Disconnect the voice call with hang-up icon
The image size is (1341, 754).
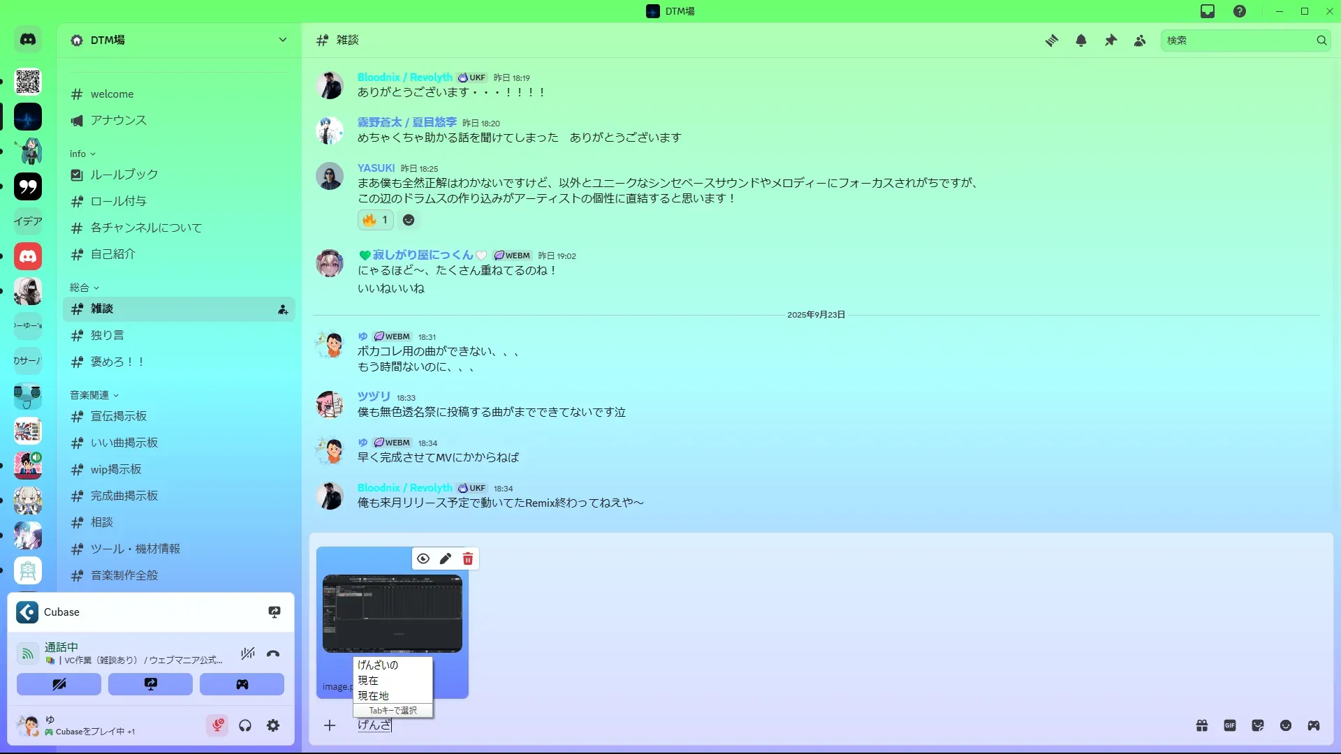click(273, 654)
